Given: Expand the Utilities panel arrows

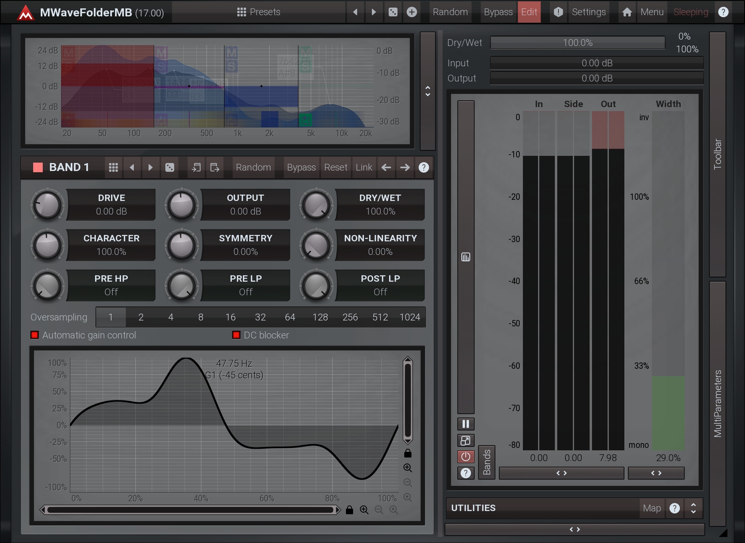Looking at the screenshot, I should (693, 508).
